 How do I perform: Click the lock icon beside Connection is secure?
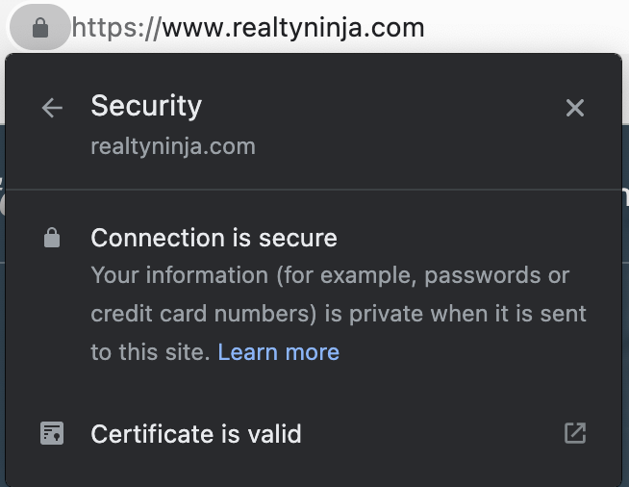click(x=52, y=238)
